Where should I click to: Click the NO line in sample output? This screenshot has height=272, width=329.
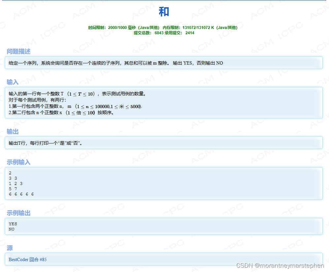click(12, 229)
